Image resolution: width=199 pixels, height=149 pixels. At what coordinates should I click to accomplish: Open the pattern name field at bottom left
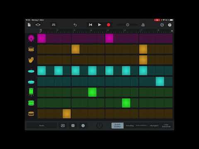pos(42,125)
